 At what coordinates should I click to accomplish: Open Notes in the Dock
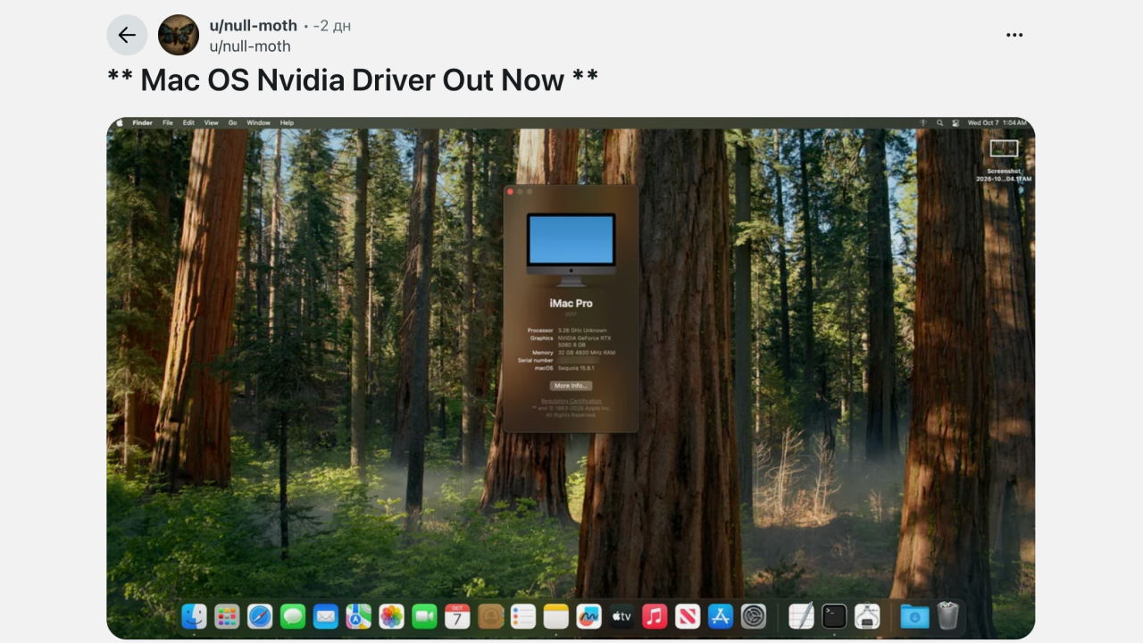556,616
